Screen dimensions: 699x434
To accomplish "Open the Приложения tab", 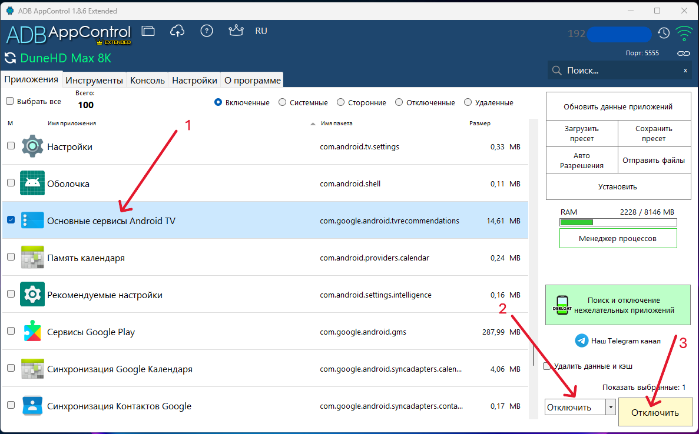I will pyautogui.click(x=31, y=79).
